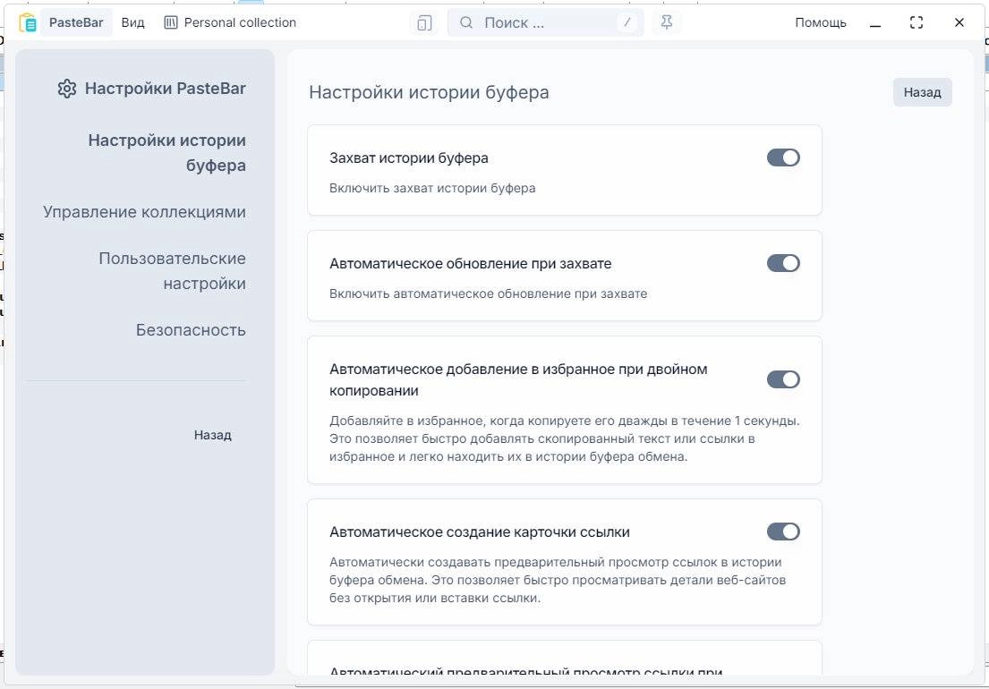
Task: Open Пользовательские настройки section
Action: coord(172,271)
